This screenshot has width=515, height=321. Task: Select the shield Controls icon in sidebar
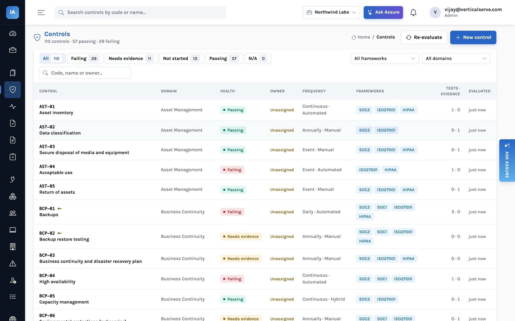(x=13, y=90)
